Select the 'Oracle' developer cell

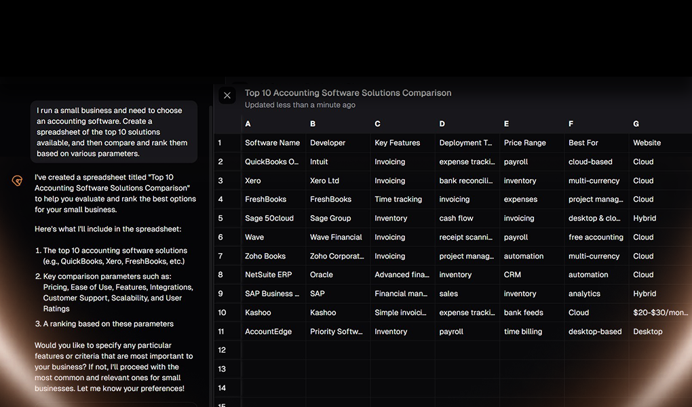point(338,275)
